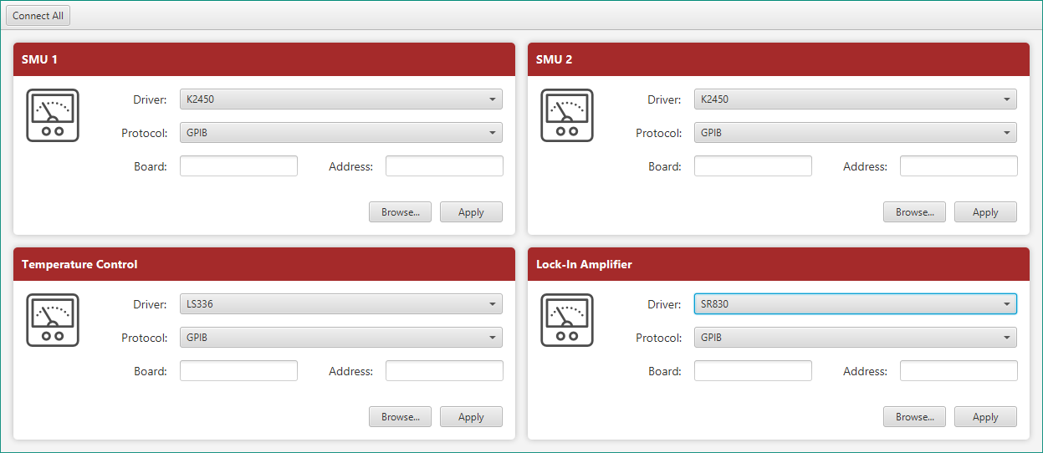Apply the SMU 1 settings
The width and height of the screenshot is (1043, 453).
point(471,212)
